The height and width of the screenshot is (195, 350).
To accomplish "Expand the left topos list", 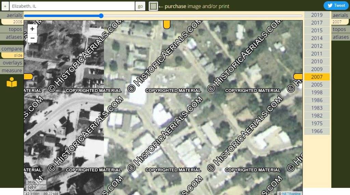I will 12,29.
